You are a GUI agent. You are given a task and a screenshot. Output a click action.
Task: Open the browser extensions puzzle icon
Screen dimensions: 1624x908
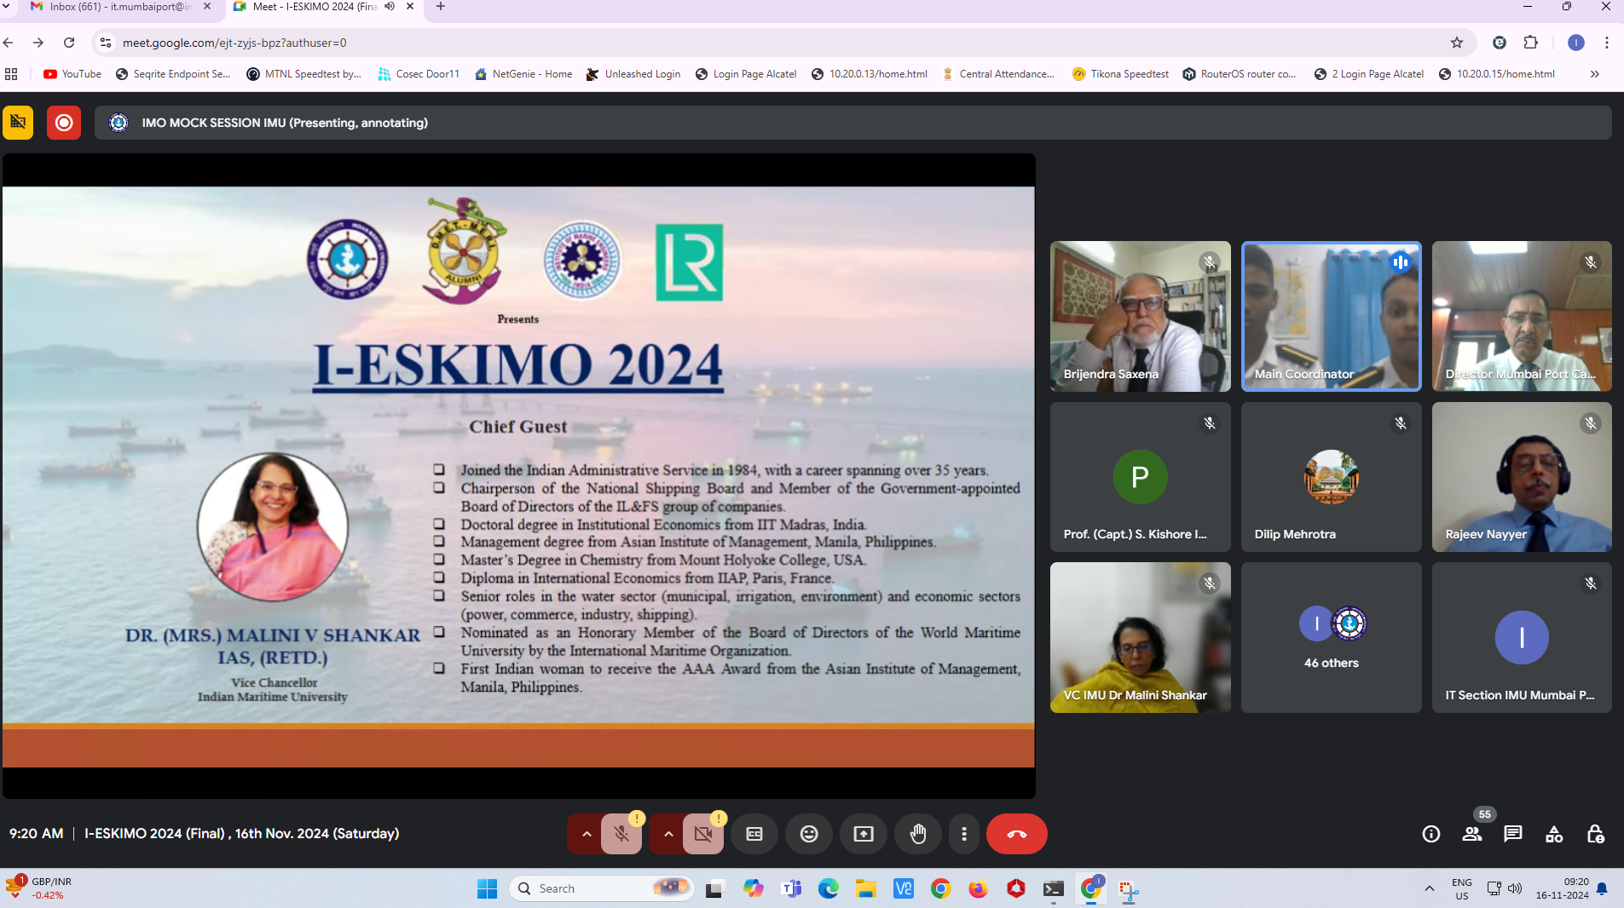[x=1531, y=43]
